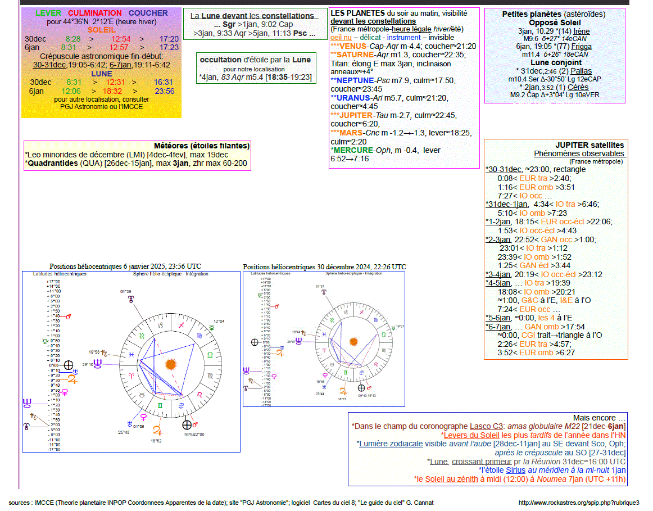The image size is (653, 511).
Task: Click the 12:31 moon culmination time
Action: [115, 83]
